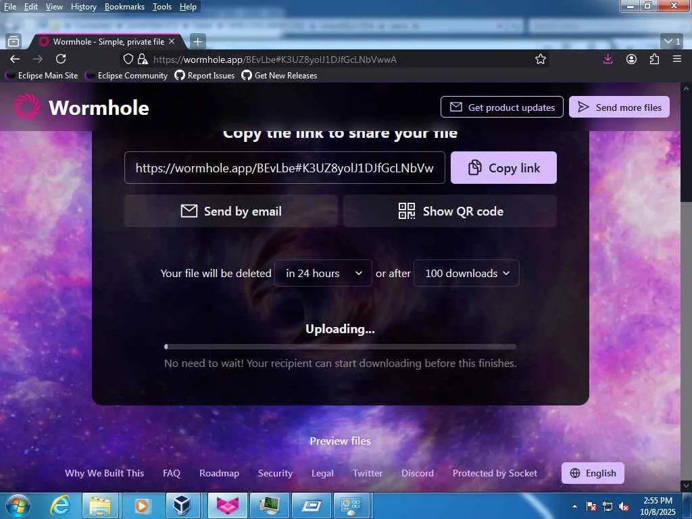Image resolution: width=692 pixels, height=519 pixels.
Task: Open Eclipse Main Site bookmark
Action: 43,76
